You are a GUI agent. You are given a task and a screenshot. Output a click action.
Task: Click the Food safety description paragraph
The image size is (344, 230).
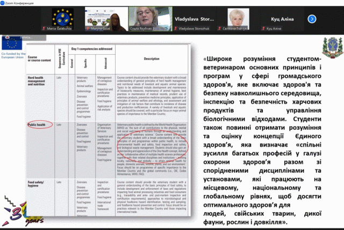click(152, 197)
